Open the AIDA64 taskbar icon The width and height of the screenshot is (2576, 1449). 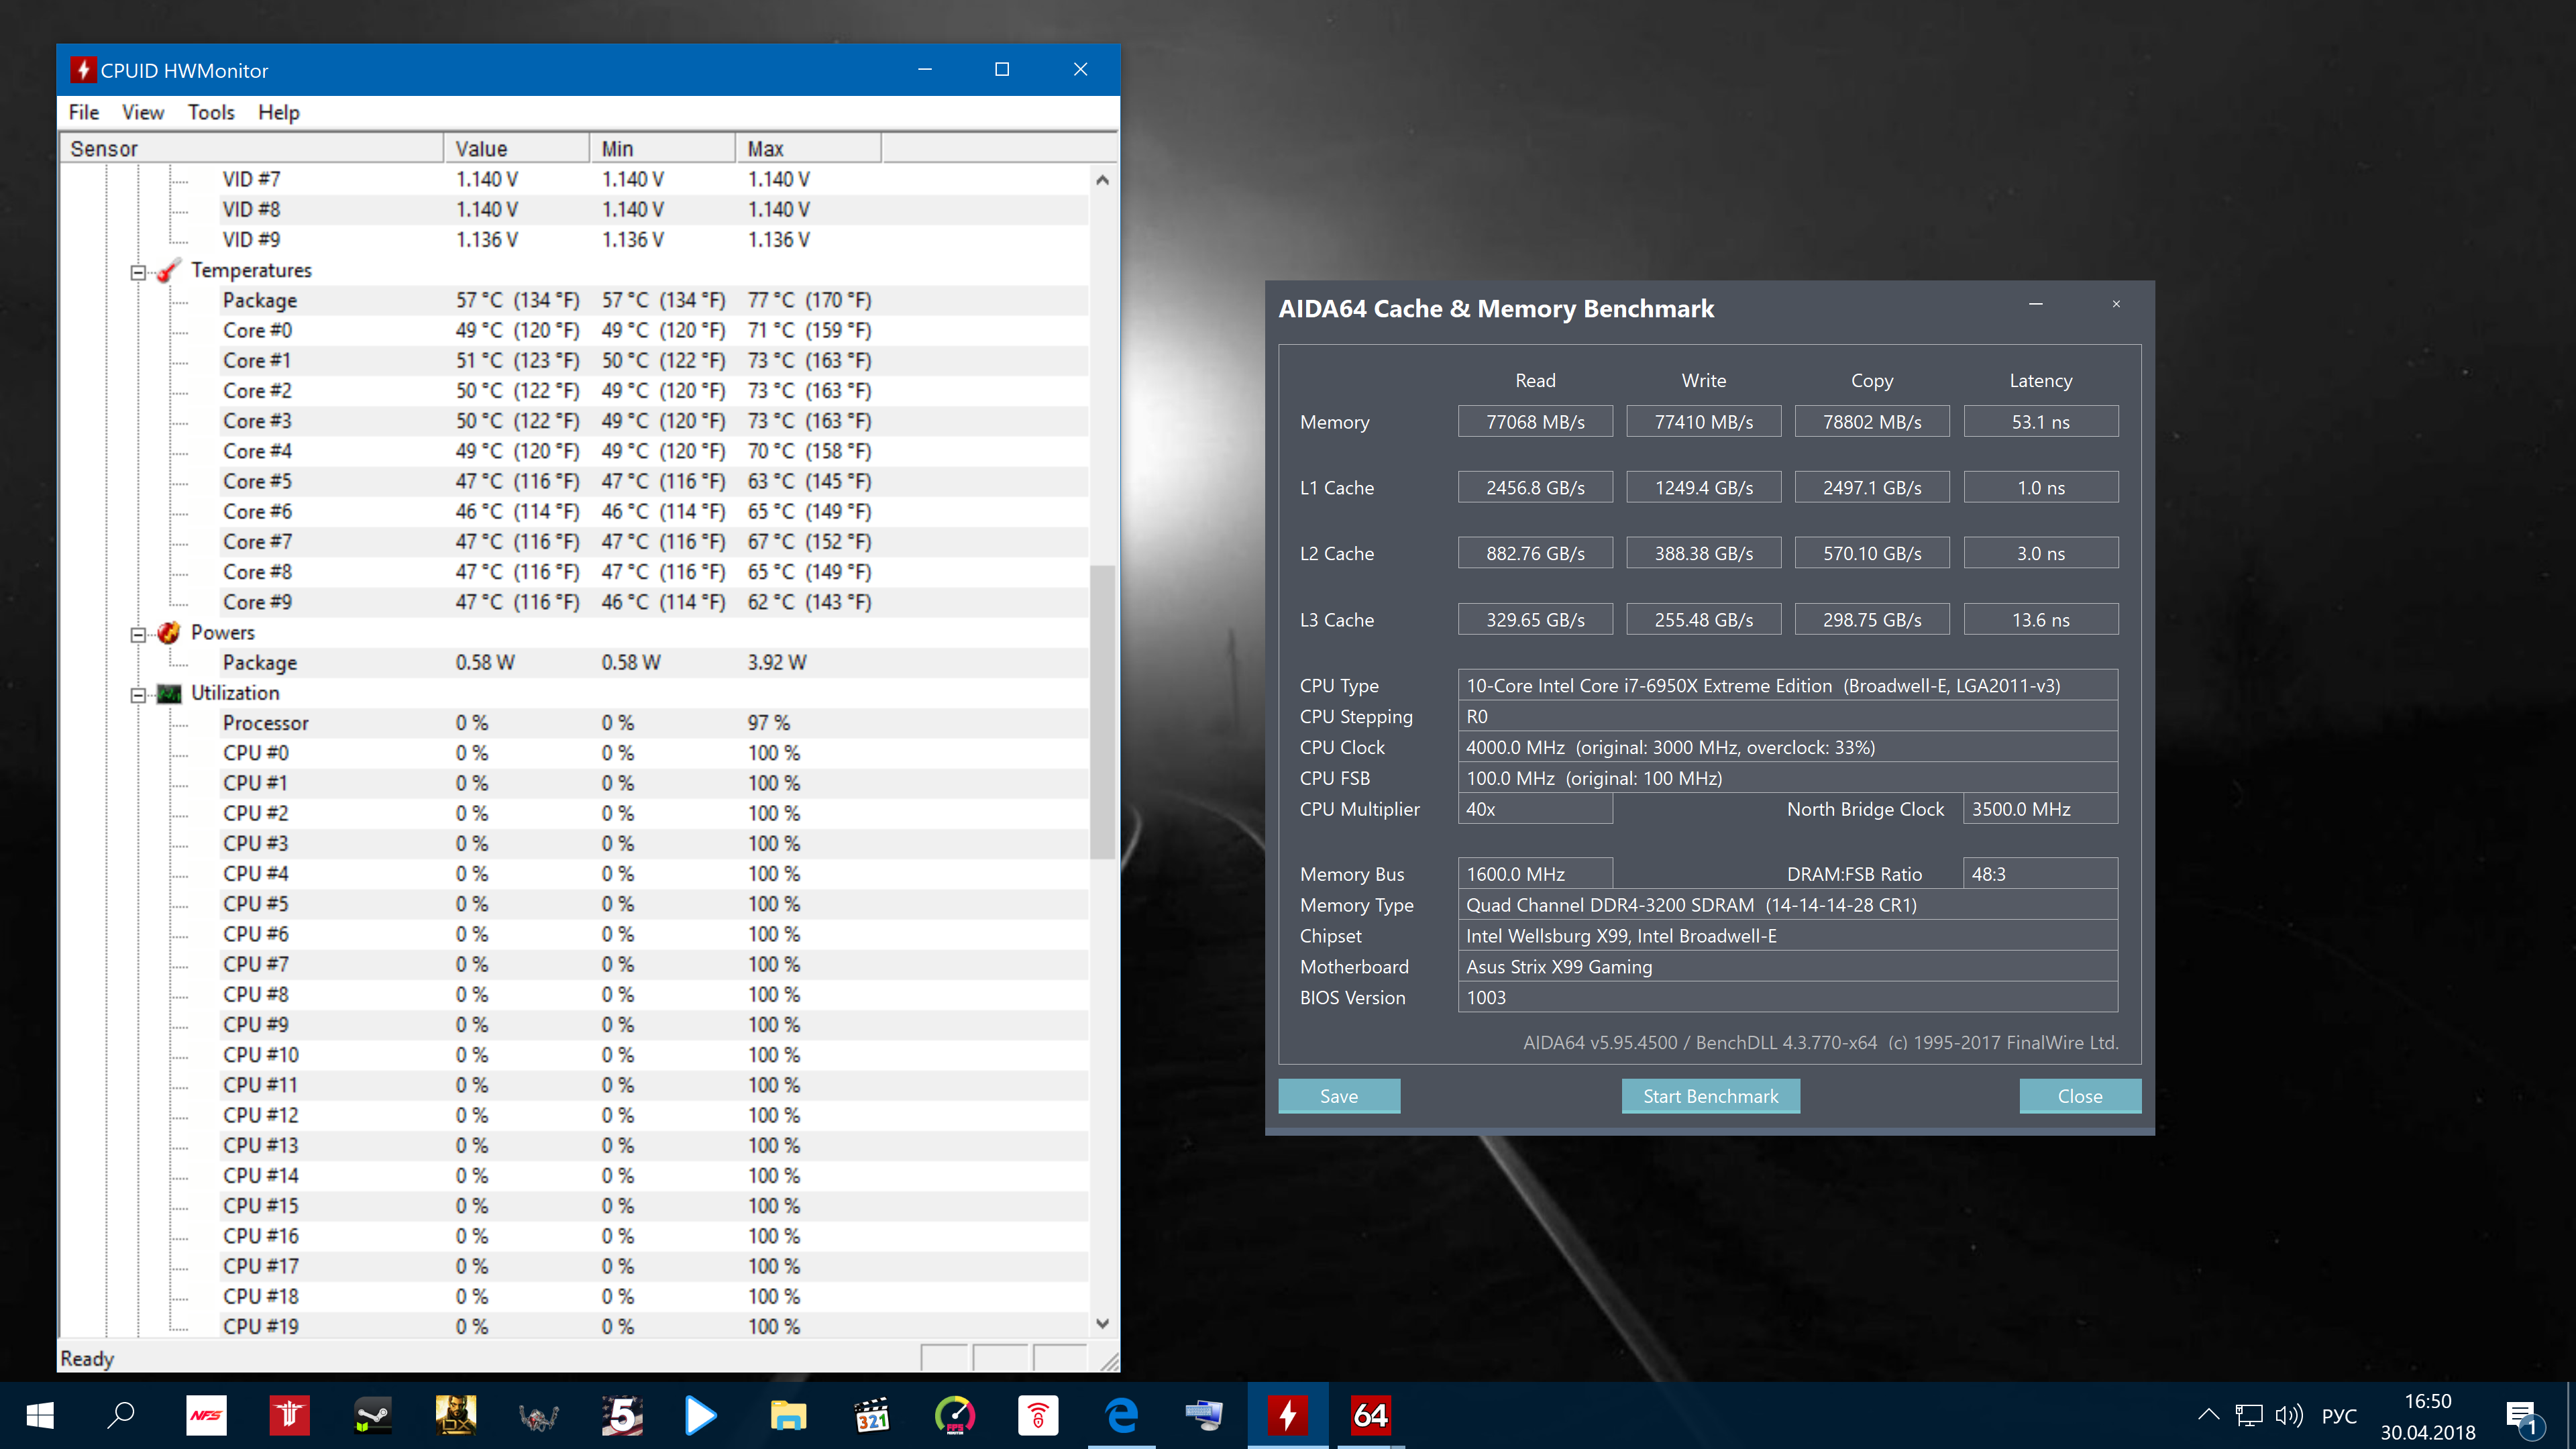tap(1370, 1415)
